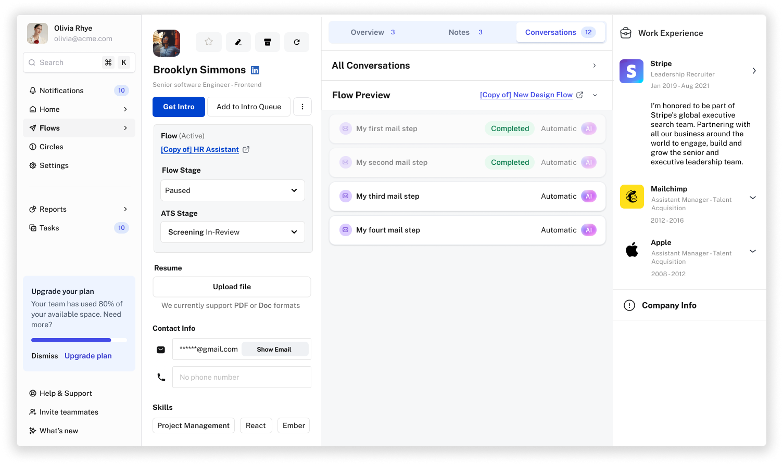Open the Flow Stage dropdown showing Paused
The height and width of the screenshot is (465, 783).
[x=232, y=190]
